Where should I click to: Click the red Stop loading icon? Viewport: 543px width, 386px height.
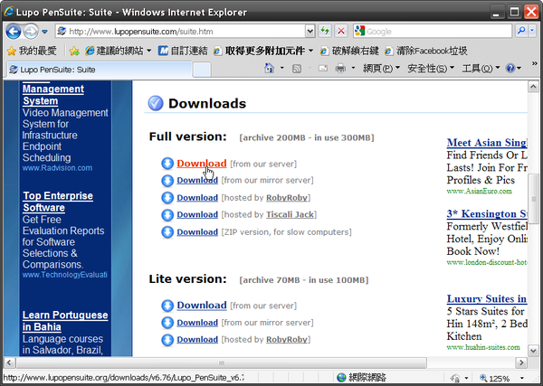(341, 31)
